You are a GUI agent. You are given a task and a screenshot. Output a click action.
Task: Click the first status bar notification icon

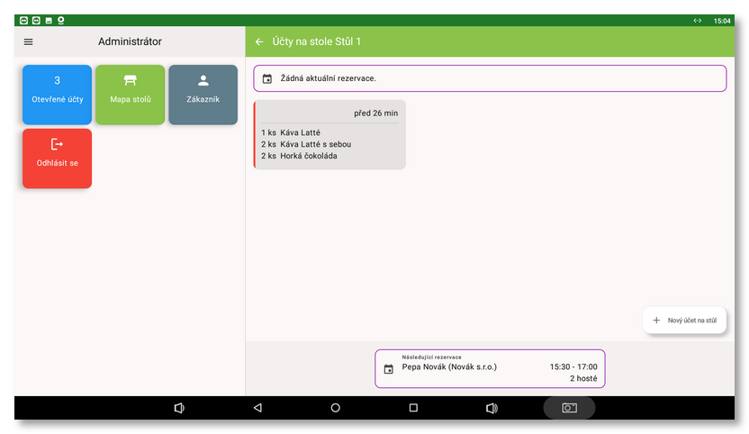[x=24, y=20]
